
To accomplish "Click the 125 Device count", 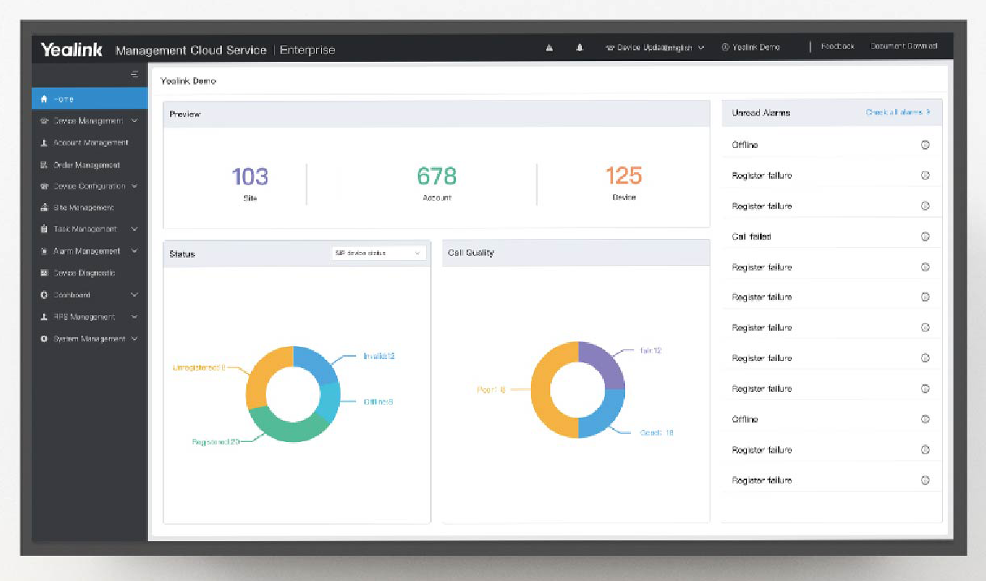I will point(623,176).
